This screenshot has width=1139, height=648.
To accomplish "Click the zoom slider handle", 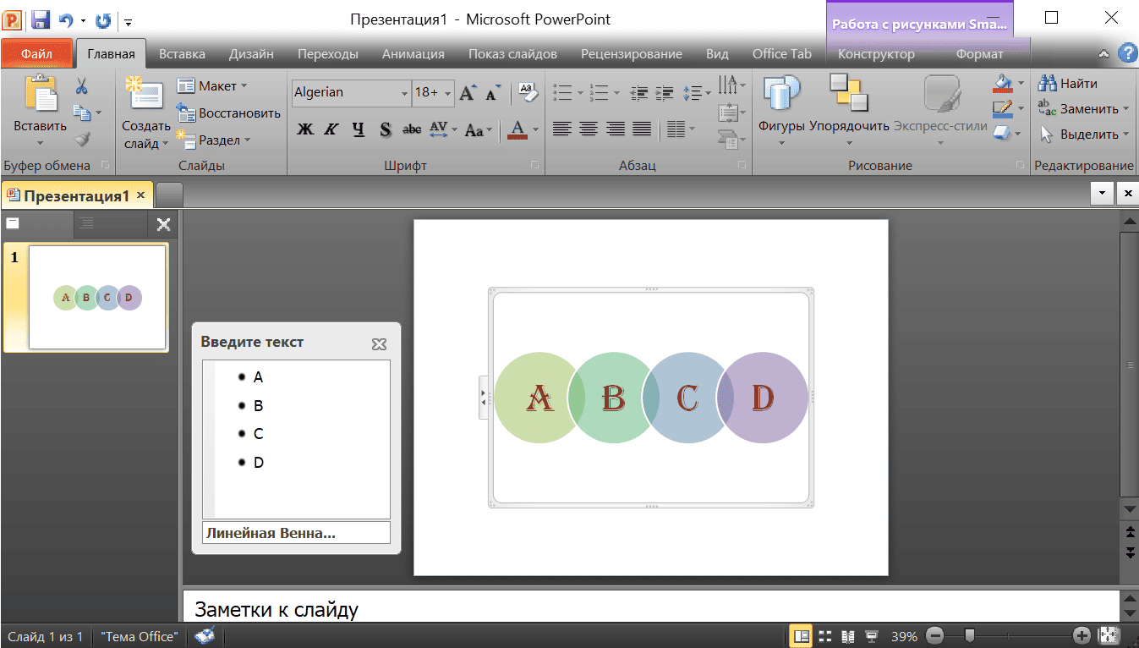I will [x=970, y=636].
